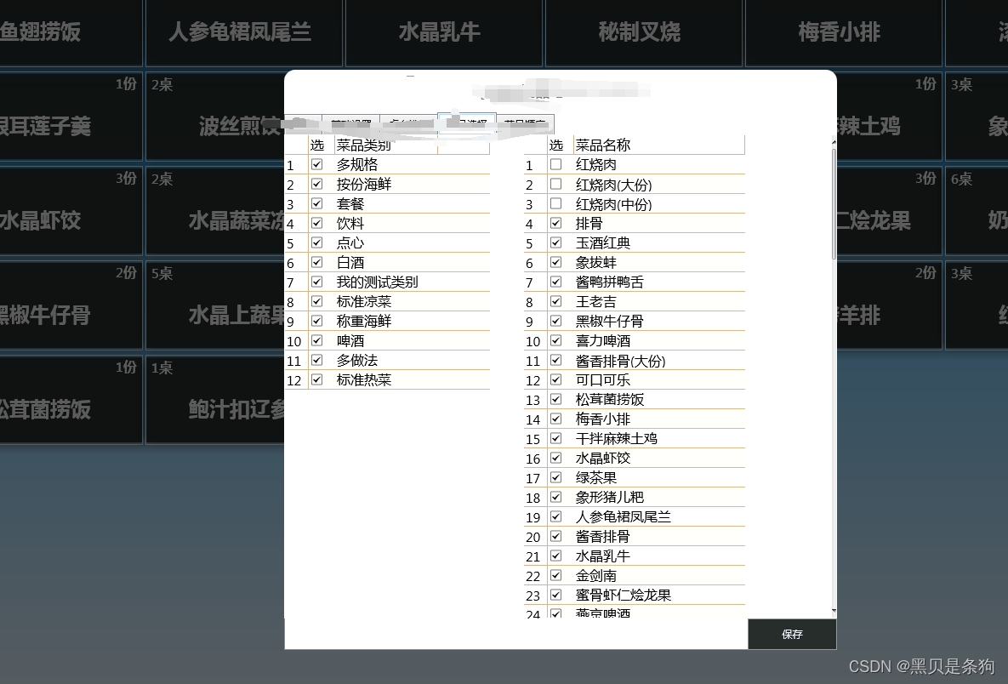Check the 红烧肉 dish checkbox
The width and height of the screenshot is (1008, 684).
tap(555, 164)
